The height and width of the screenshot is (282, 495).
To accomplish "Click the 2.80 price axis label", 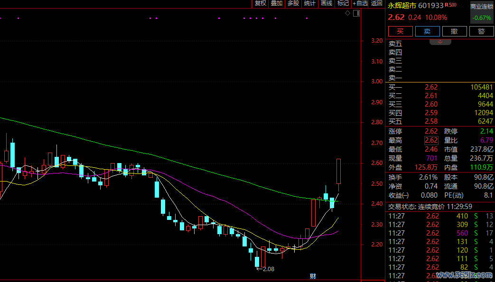I will coord(377,122).
